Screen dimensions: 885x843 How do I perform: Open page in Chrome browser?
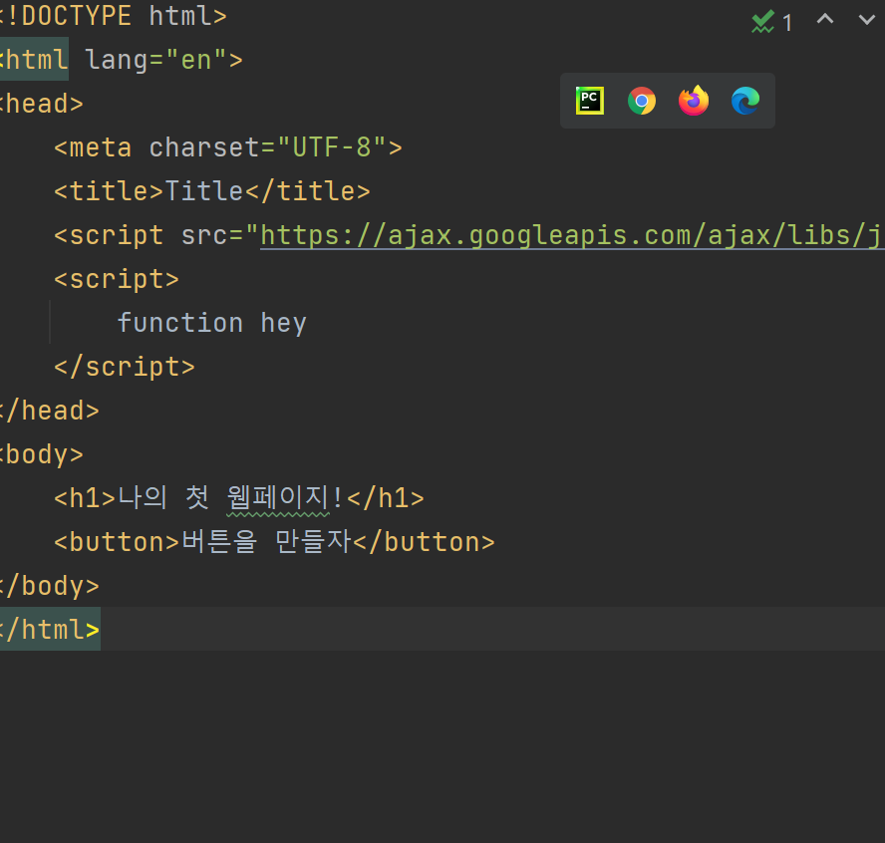(x=642, y=101)
